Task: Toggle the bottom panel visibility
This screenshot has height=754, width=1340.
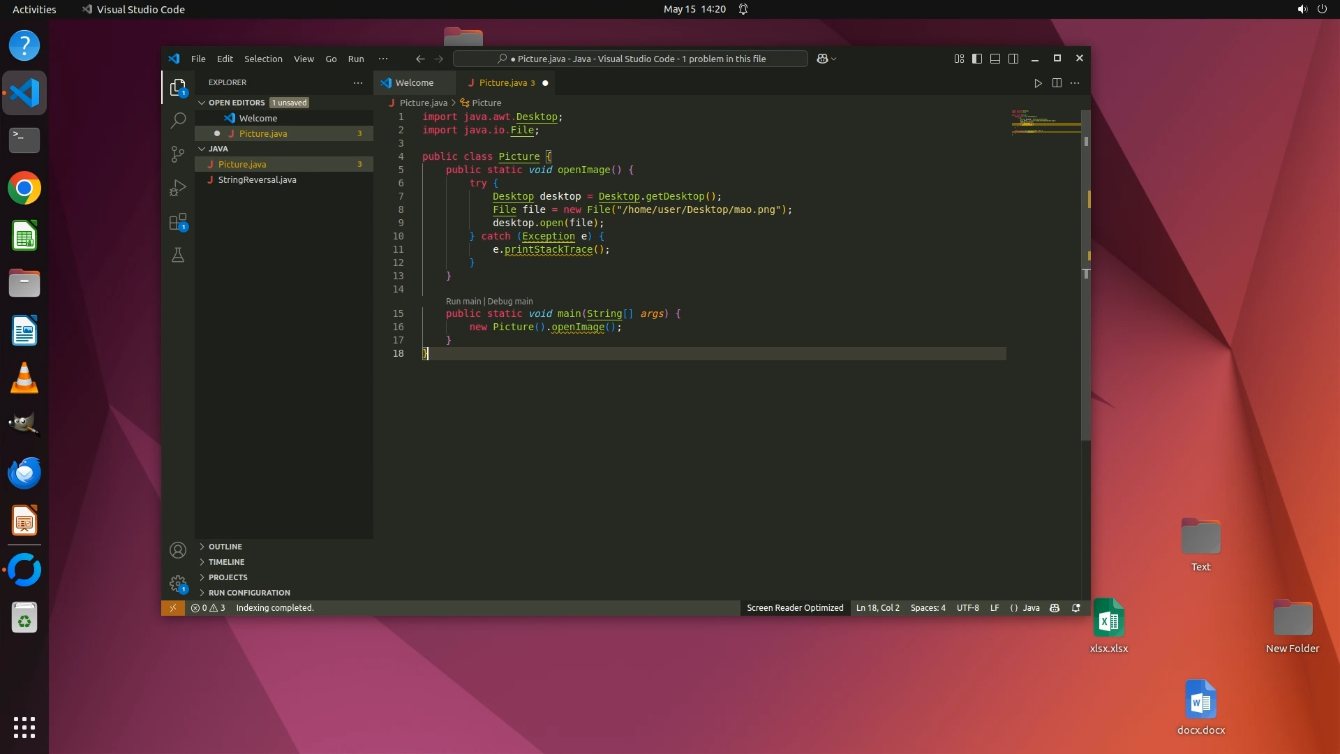Action: click(995, 59)
